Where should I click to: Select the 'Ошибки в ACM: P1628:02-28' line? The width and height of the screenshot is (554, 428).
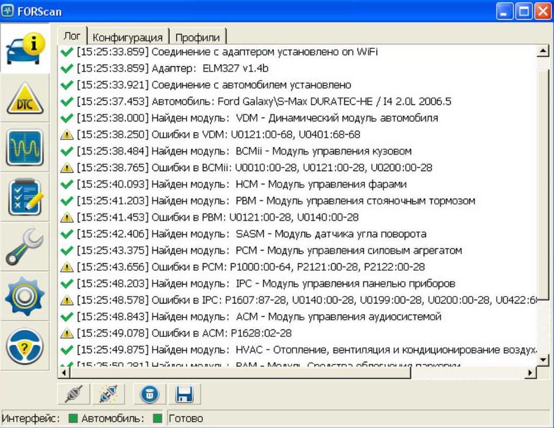[x=176, y=333]
